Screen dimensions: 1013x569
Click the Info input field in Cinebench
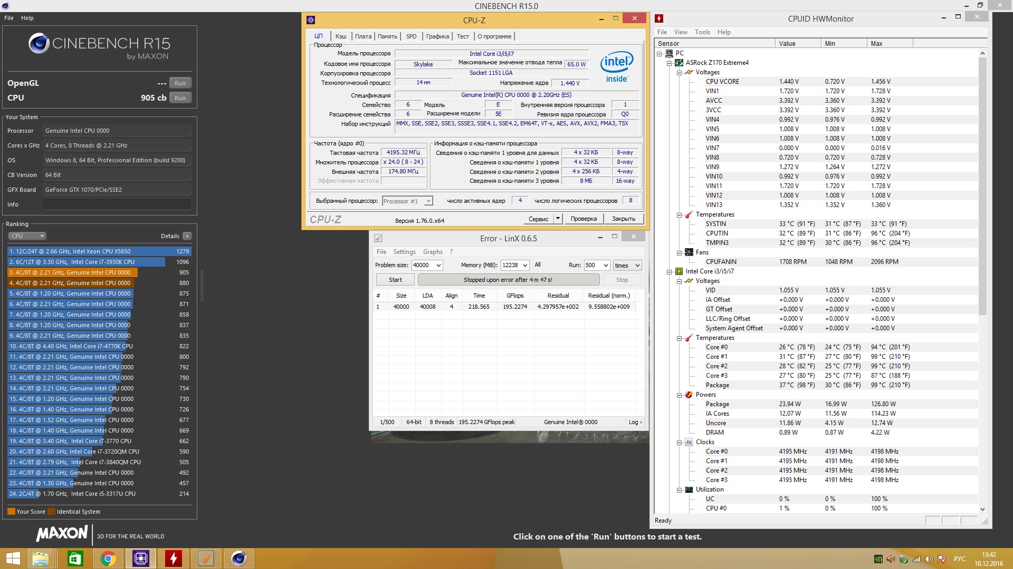(117, 204)
